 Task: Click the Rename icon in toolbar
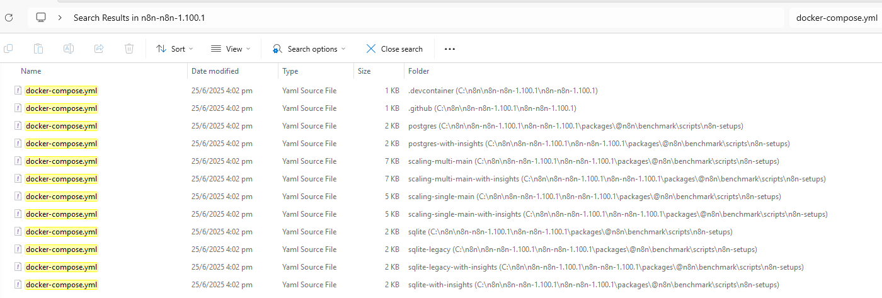pyautogui.click(x=69, y=49)
